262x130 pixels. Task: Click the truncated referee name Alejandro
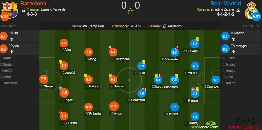pyautogui.click(x=177, y=26)
